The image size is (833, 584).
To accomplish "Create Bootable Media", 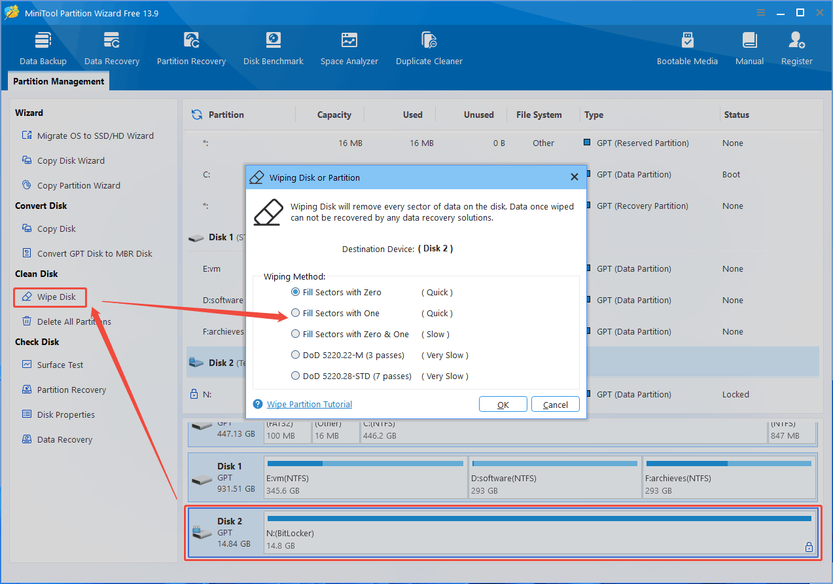I will pyautogui.click(x=687, y=48).
